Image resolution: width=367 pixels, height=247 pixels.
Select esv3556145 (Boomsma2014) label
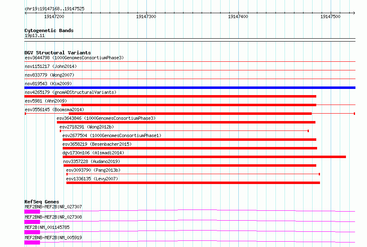point(54,110)
